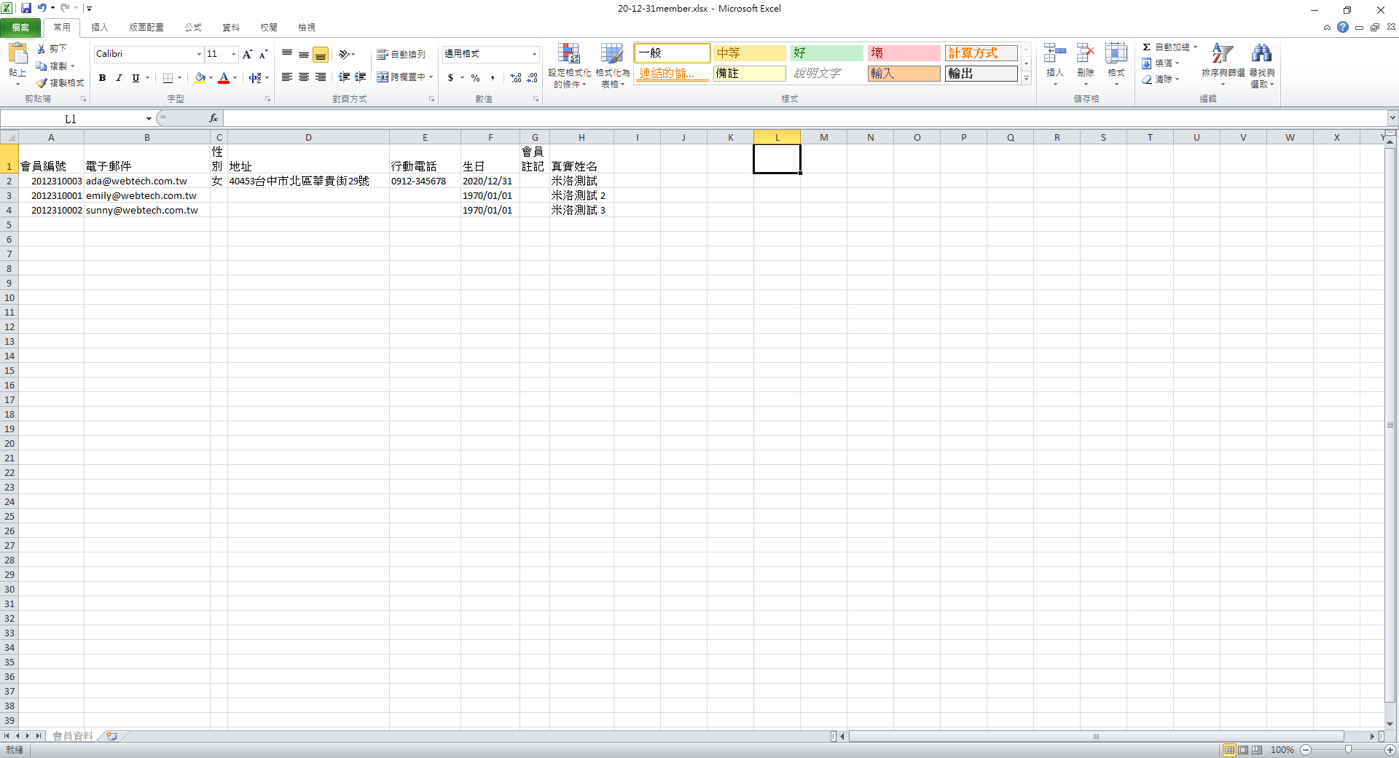Click the Find & Select binoculars icon

(x=1261, y=55)
